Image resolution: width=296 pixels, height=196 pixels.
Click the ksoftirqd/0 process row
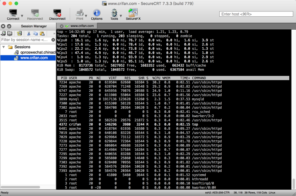coord(139,183)
